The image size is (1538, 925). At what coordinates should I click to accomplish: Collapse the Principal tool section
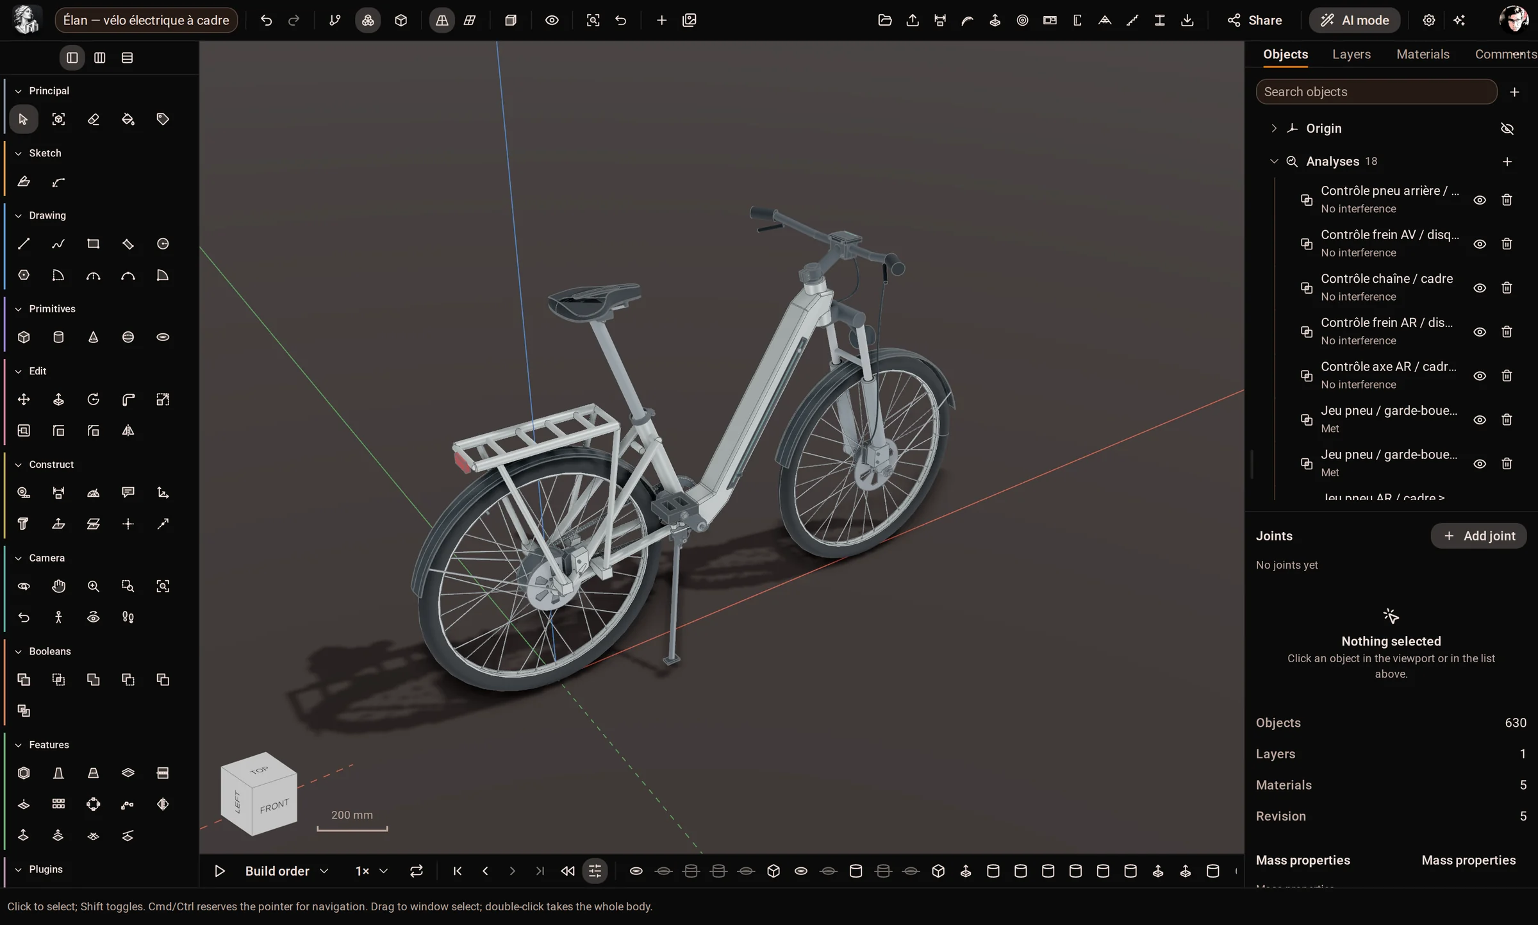click(x=19, y=91)
